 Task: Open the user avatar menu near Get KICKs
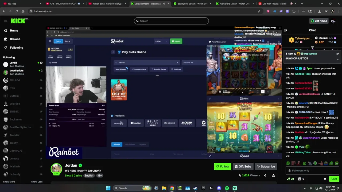pyautogui.click(x=333, y=21)
